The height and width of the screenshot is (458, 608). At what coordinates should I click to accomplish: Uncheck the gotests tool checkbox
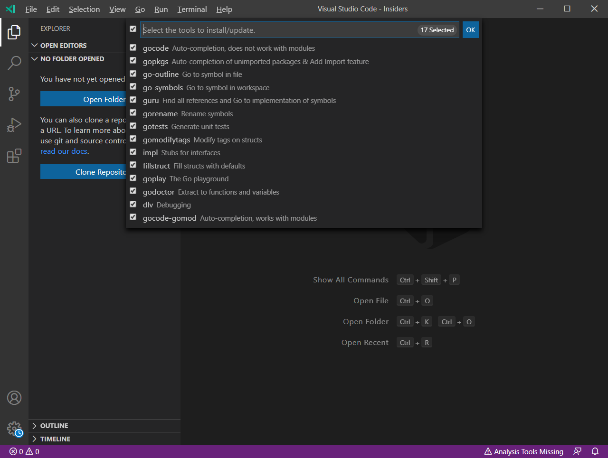(133, 126)
